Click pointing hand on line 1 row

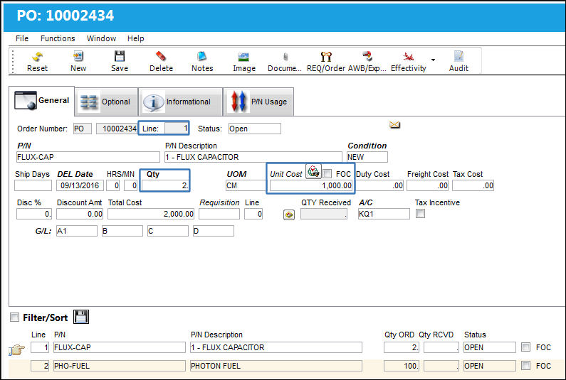(16, 349)
